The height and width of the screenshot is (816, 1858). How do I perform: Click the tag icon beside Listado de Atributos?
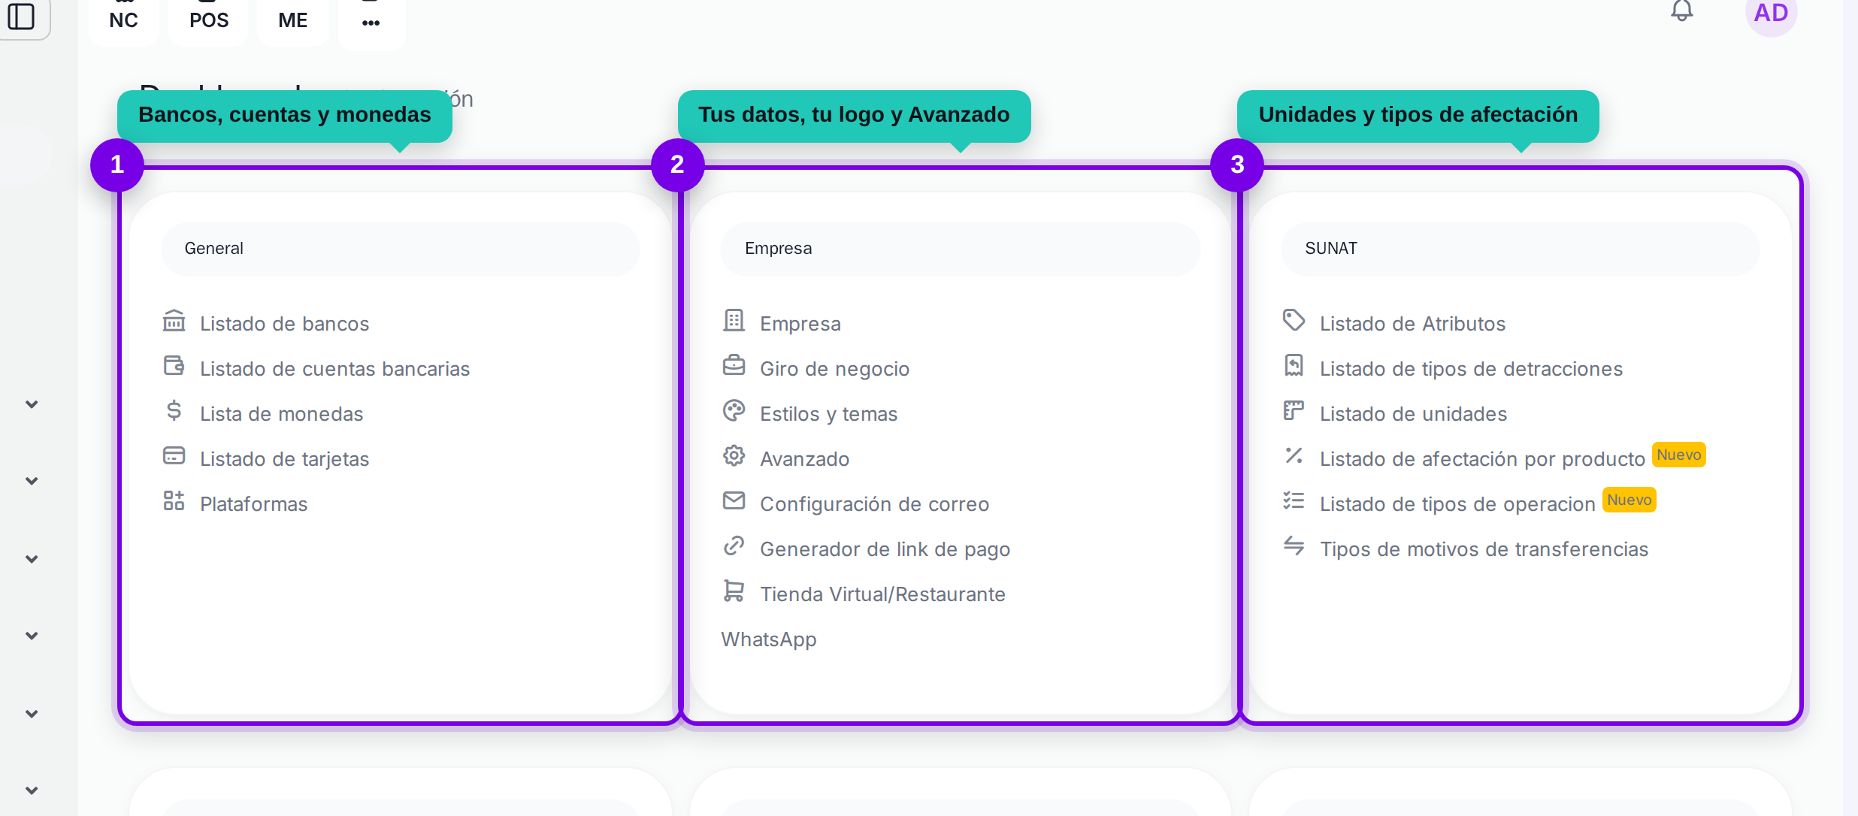pyautogui.click(x=1294, y=321)
